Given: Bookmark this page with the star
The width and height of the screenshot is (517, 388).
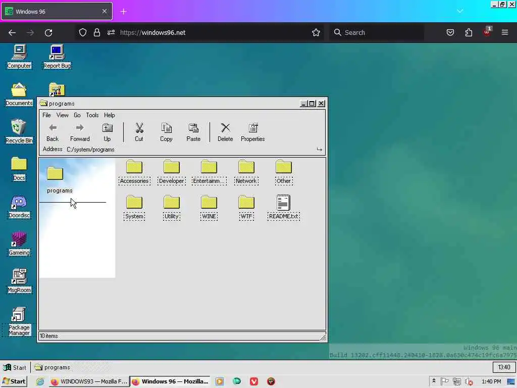Looking at the screenshot, I should [316, 33].
